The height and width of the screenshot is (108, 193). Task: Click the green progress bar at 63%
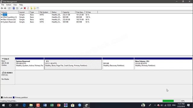(168, 101)
